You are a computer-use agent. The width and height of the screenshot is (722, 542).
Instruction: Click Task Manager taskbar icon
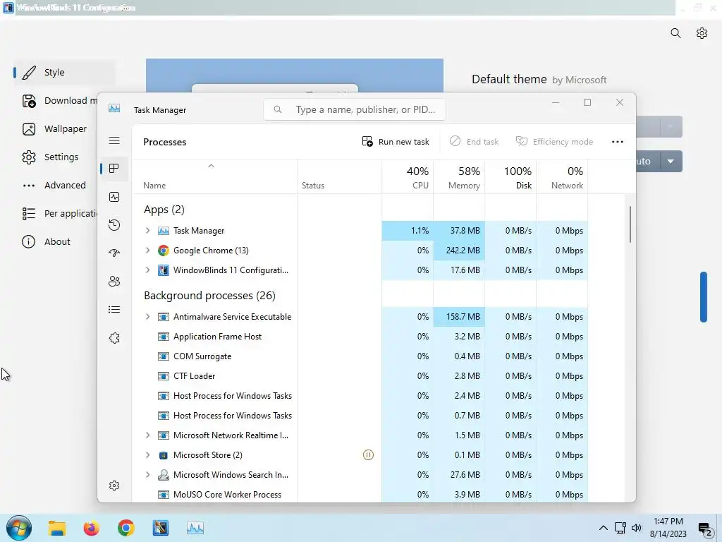point(195,528)
